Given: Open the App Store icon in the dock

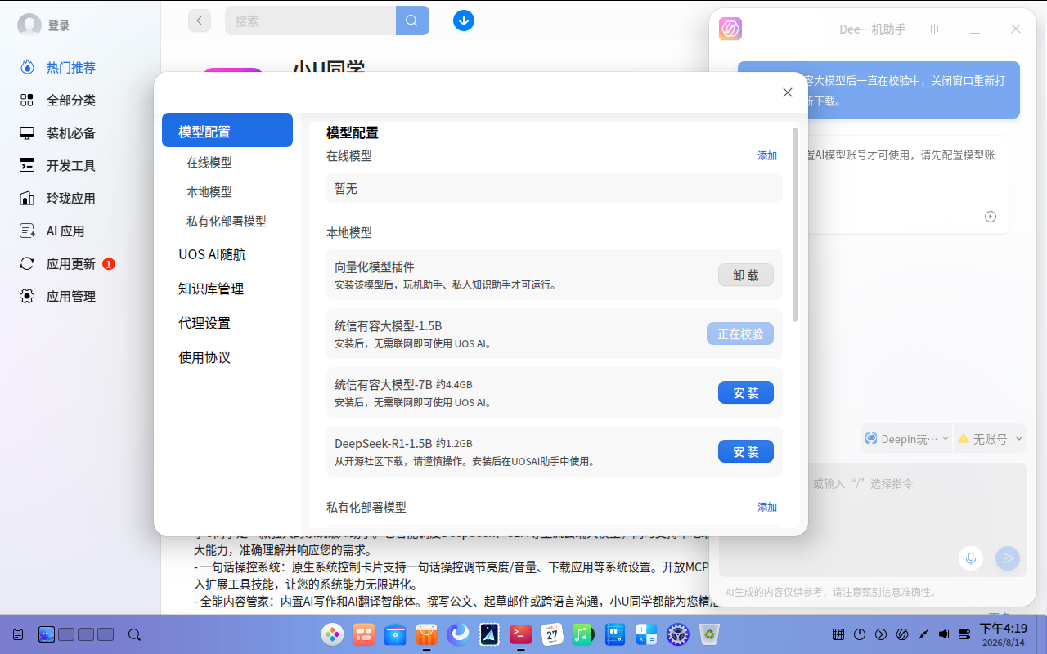Looking at the screenshot, I should tap(426, 634).
